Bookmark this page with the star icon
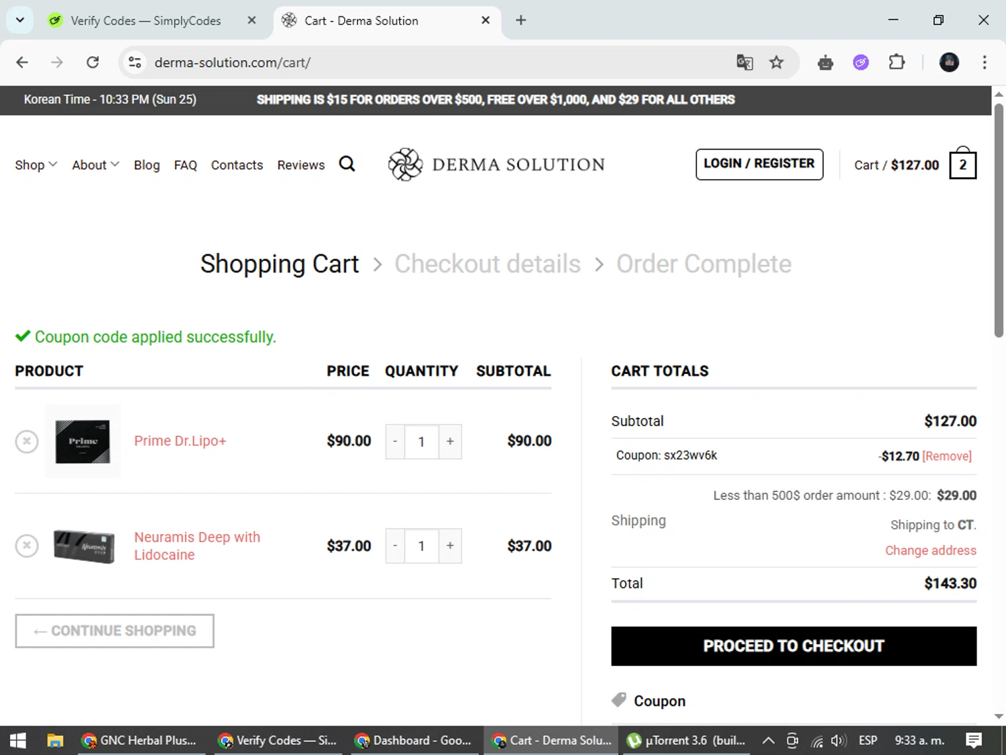 [x=776, y=62]
